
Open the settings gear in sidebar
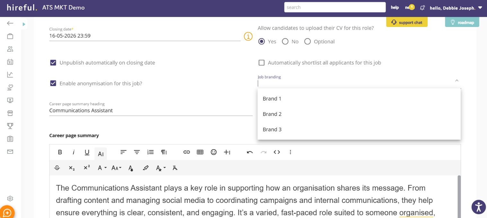[10, 198]
